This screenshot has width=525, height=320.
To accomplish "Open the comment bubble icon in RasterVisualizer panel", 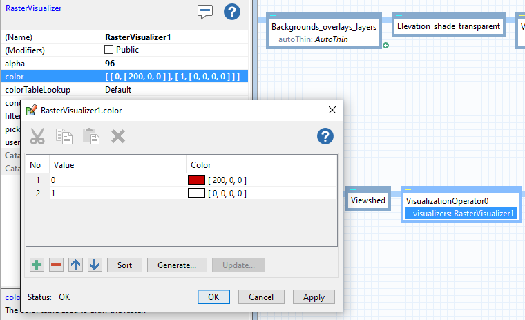I will [204, 12].
